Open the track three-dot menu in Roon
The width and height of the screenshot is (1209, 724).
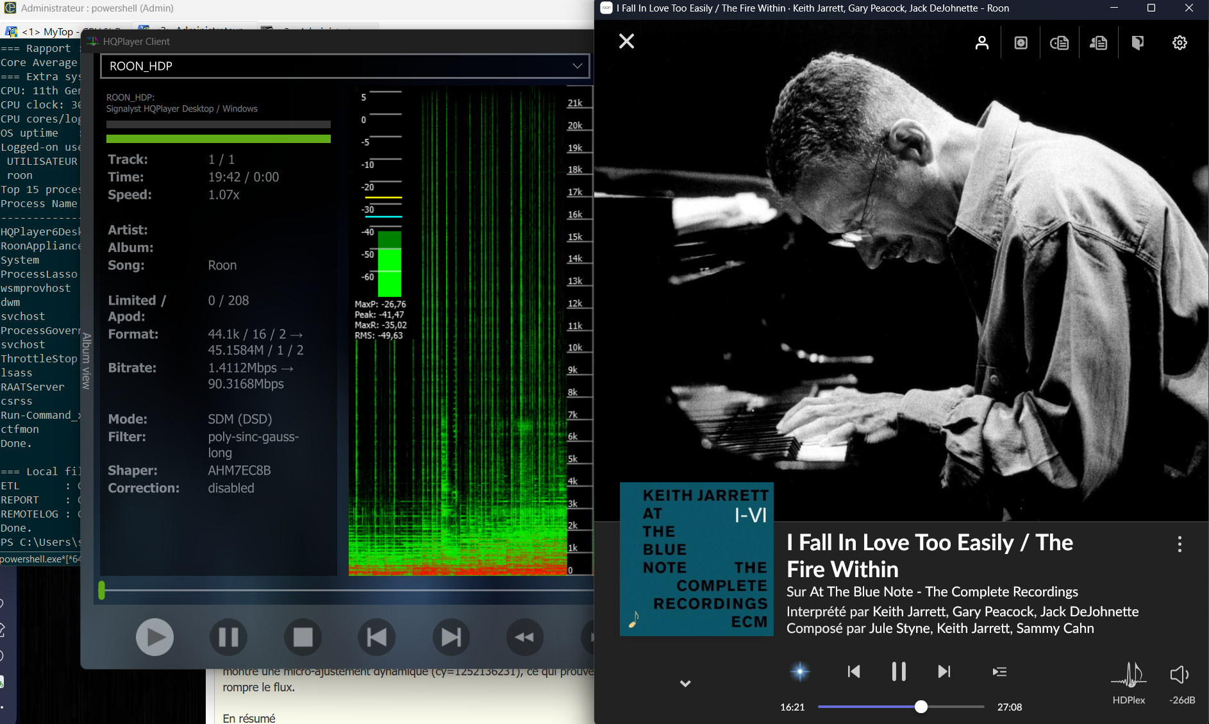click(x=1180, y=544)
